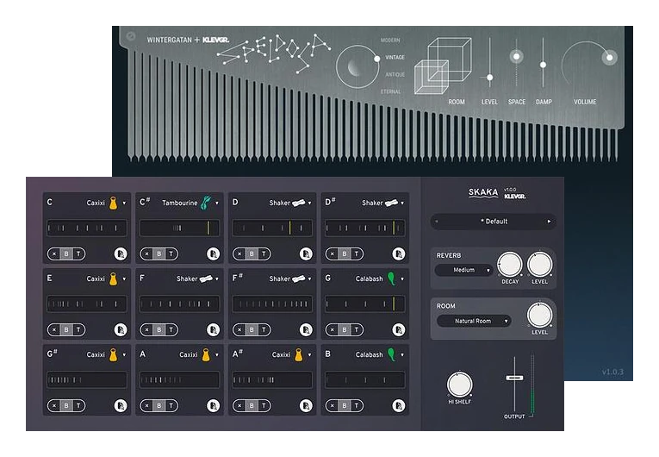Image resolution: width=659 pixels, height=457 pixels.
Task: Toggle the X segment on pad A#
Action: click(x=239, y=405)
